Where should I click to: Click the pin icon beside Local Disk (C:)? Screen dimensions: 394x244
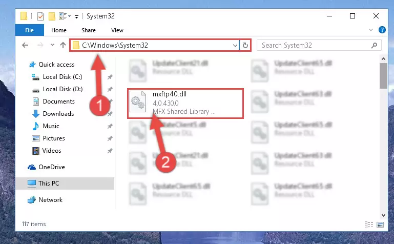coord(110,77)
